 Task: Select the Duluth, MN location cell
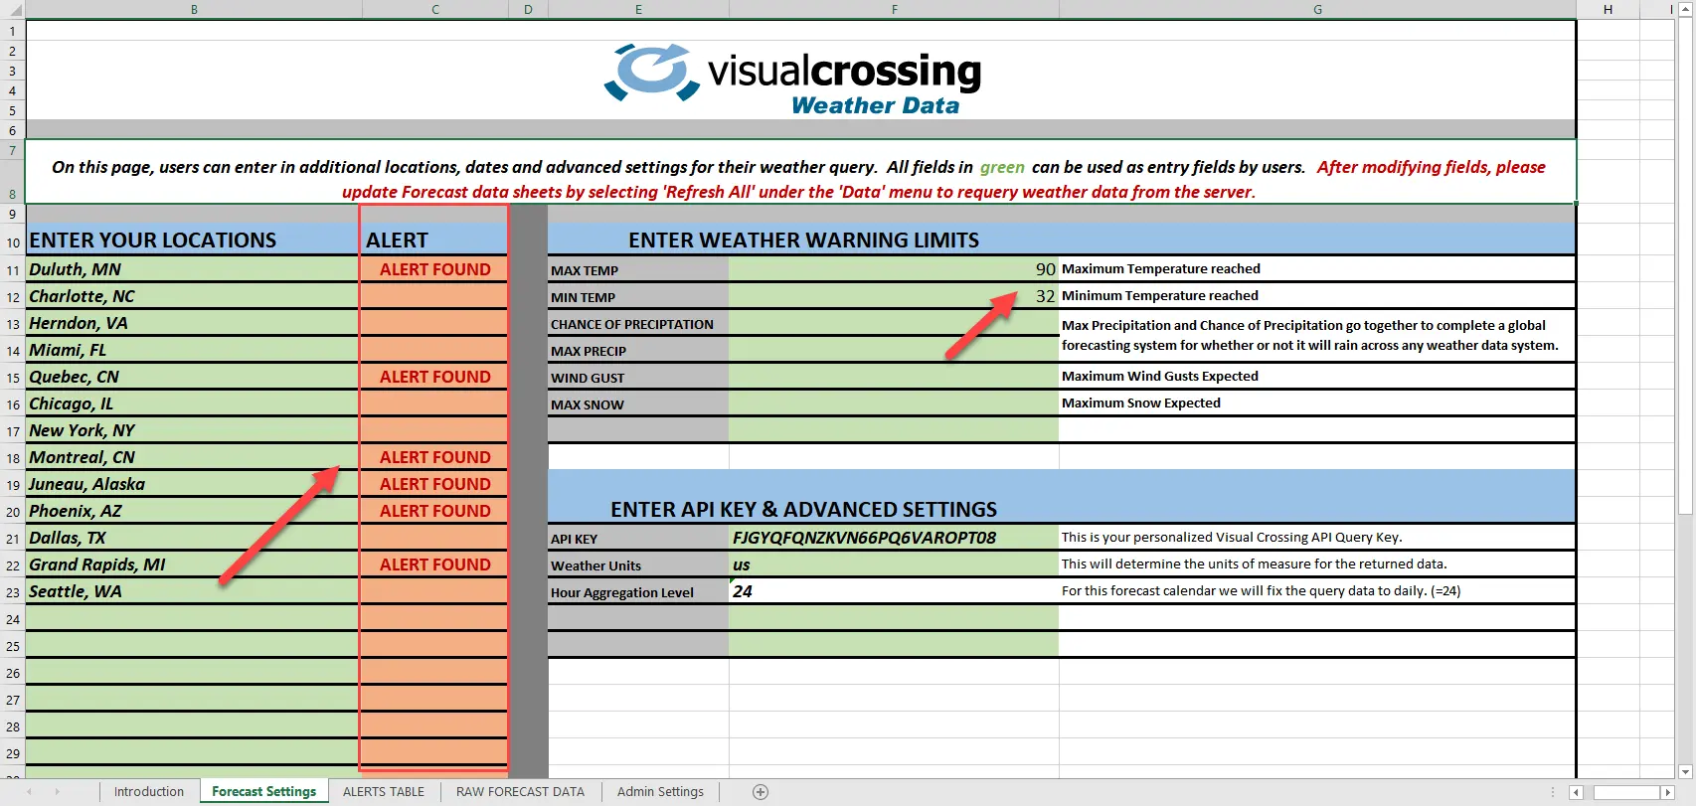point(193,269)
